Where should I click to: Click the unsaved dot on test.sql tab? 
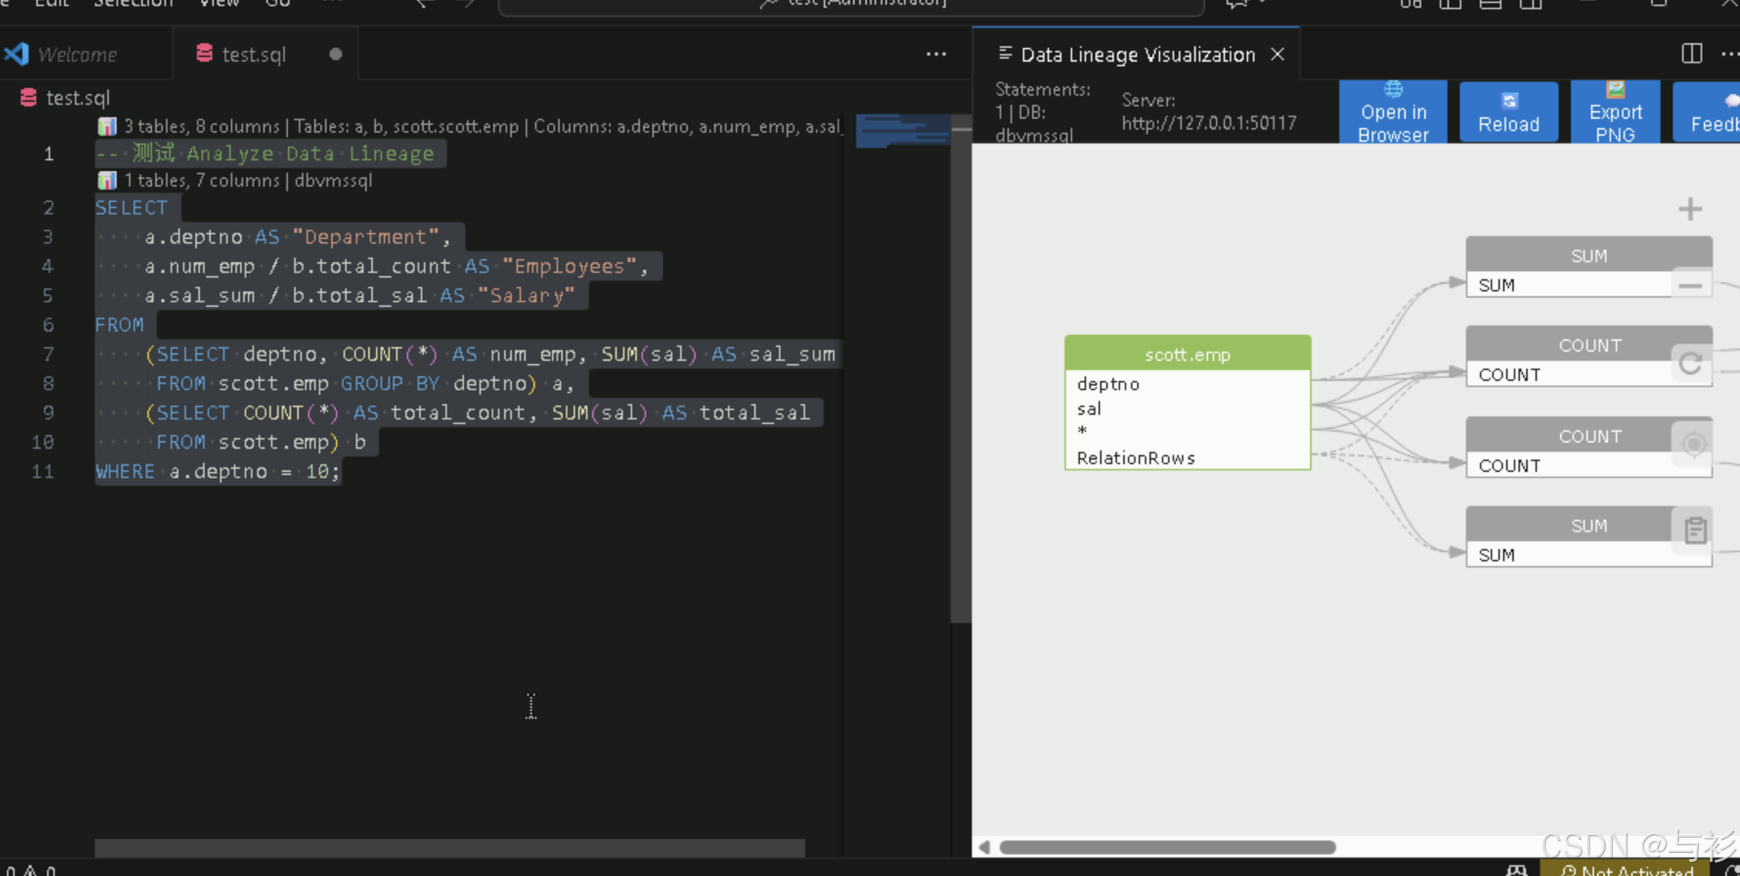(335, 54)
